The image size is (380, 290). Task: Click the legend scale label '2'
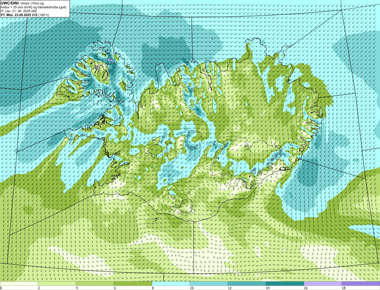39,288
